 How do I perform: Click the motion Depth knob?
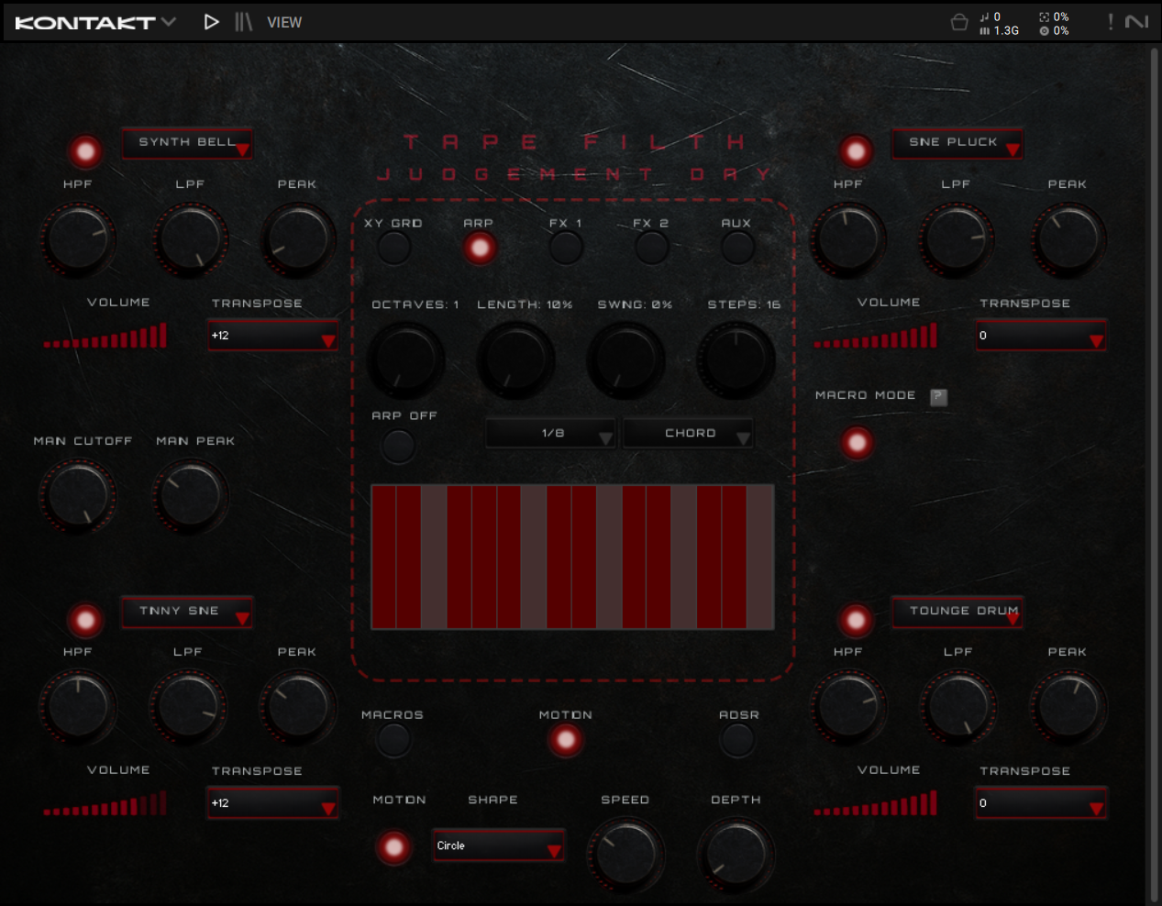[x=736, y=855]
